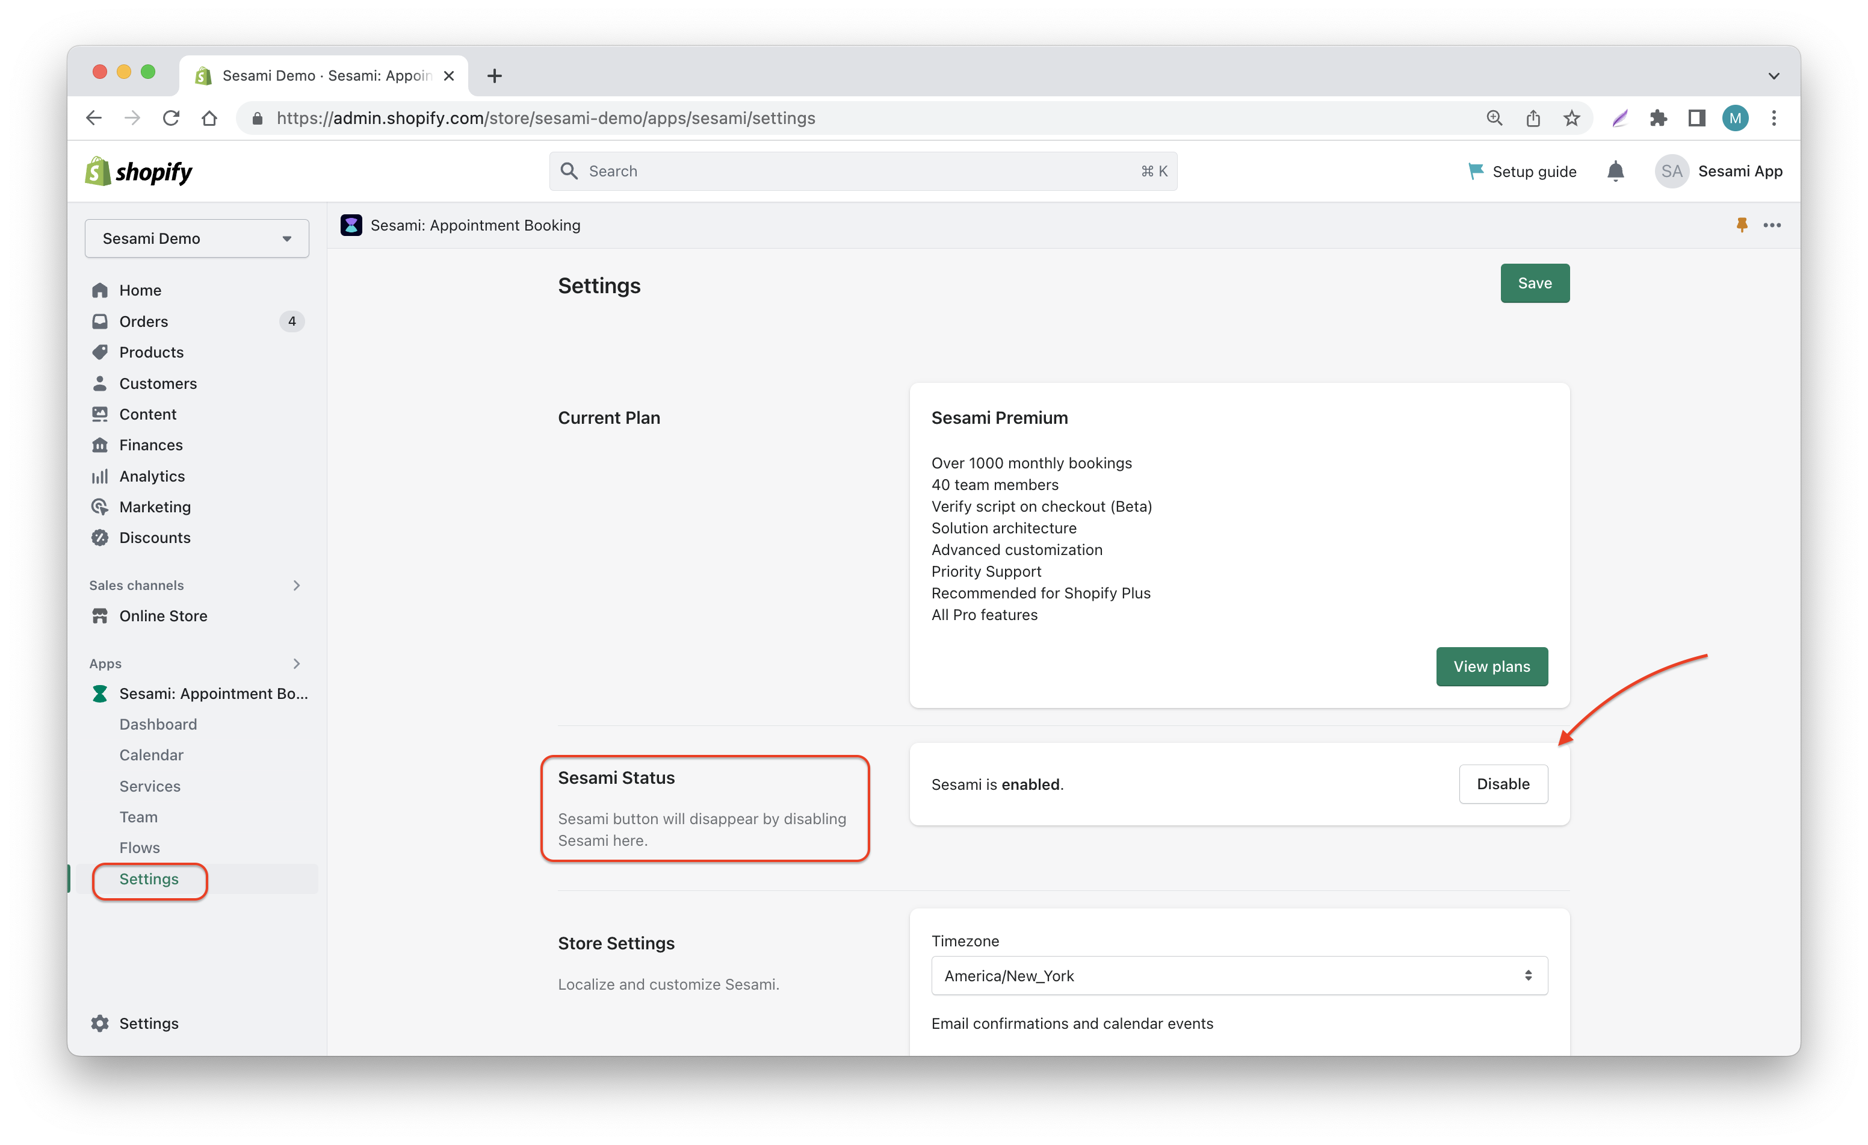Image resolution: width=1868 pixels, height=1145 pixels.
Task: Zoom the page with magnifier icon
Action: pos(1494,118)
